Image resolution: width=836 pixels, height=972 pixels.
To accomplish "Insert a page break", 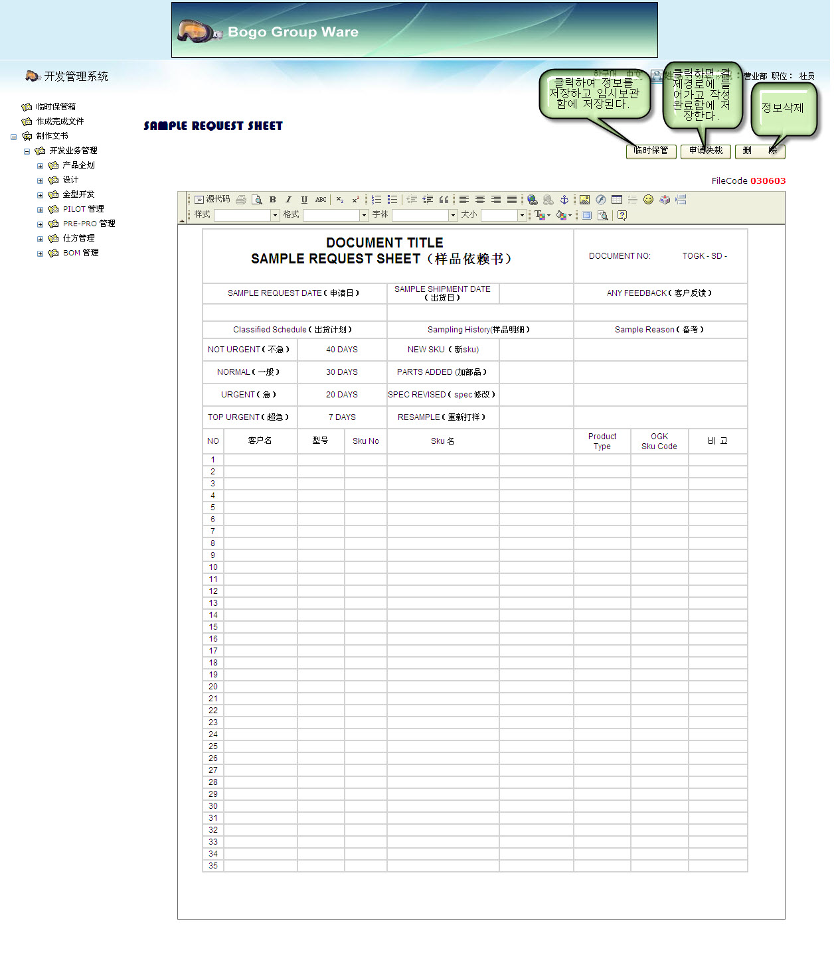I will click(x=681, y=200).
